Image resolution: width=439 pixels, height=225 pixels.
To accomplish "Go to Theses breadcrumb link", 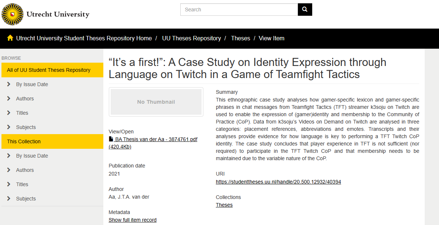I will (240, 38).
